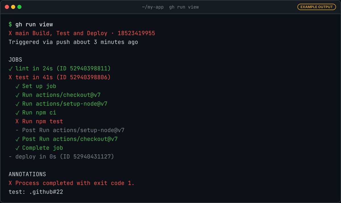Click the yellow minimize window button
Viewport: 341px width, 203px height.
13,7
